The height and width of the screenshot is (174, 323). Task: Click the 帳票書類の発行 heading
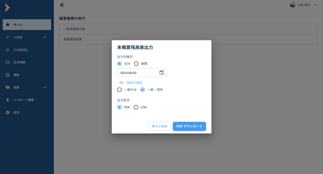[x=72, y=18]
